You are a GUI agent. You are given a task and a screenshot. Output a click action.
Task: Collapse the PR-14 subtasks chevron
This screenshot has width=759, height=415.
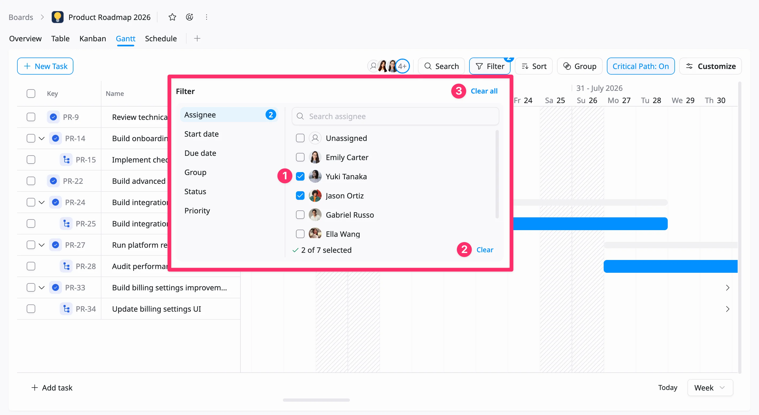42,138
